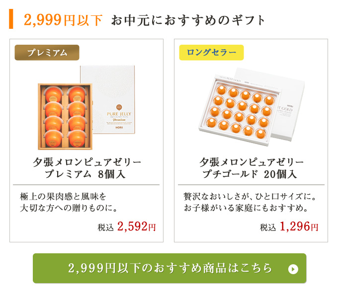Click the green 2,999円以下のおすすめ商品はこちら button
This screenshot has height=298, width=338.
(169, 268)
